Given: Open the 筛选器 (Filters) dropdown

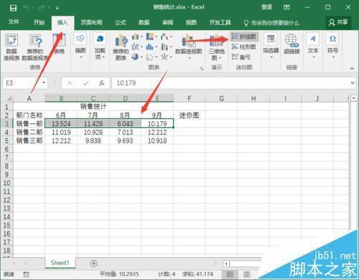Looking at the screenshot, I should pyautogui.click(x=271, y=46).
